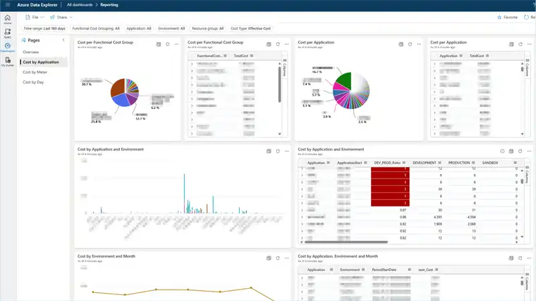This screenshot has height=301, width=536.
Task: Open the Query section in left sidebar
Action: pos(7,32)
